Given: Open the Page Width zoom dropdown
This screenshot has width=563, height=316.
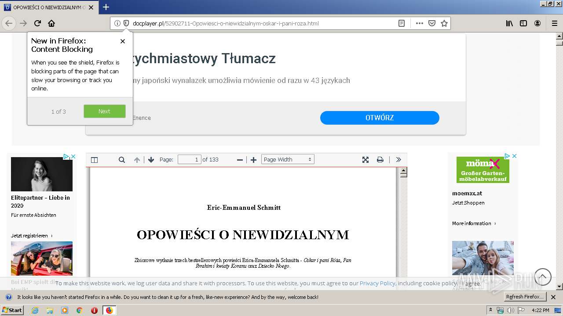Looking at the screenshot, I should [x=288, y=160].
